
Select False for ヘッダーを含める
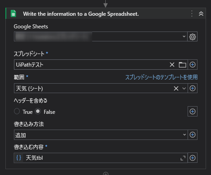(38, 112)
